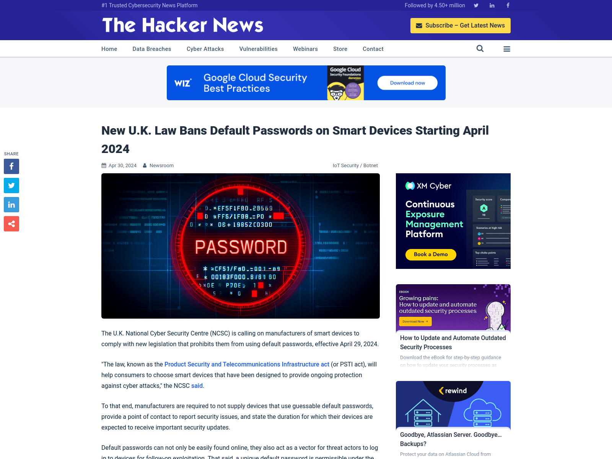Click the calendar icon beside Apr 30, 2024
612x459 pixels.
pos(104,166)
